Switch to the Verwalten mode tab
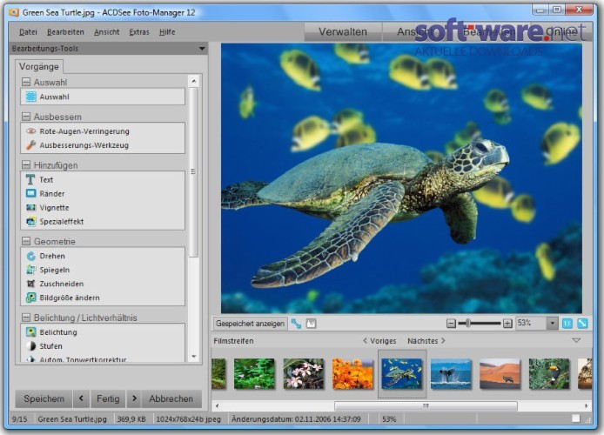The height and width of the screenshot is (435, 604). (343, 31)
